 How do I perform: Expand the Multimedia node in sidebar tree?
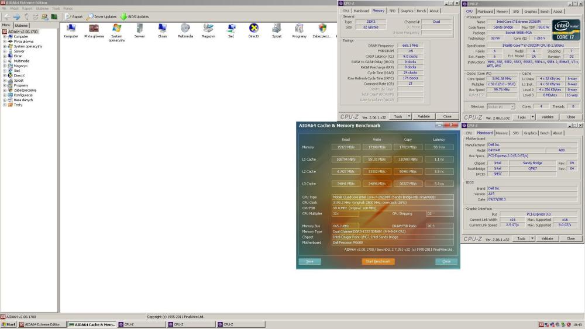(x=5, y=61)
